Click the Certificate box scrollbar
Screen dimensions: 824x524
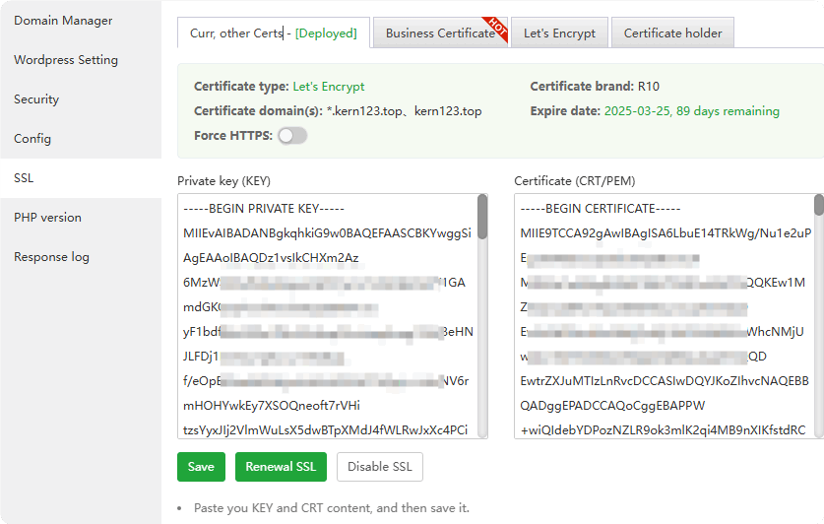click(x=818, y=205)
